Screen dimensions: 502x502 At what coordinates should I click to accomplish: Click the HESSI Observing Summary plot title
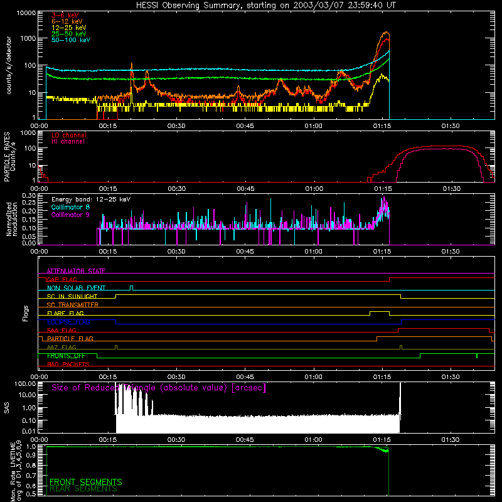coord(266,6)
